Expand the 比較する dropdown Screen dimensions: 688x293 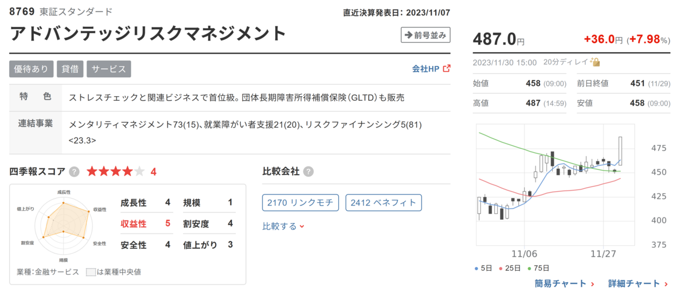point(283,226)
